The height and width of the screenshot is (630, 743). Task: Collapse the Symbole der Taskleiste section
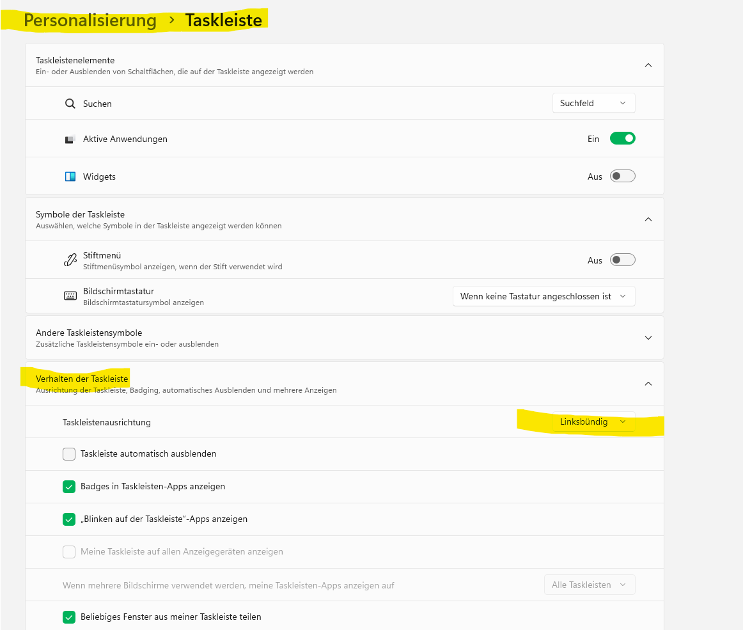[x=648, y=219]
